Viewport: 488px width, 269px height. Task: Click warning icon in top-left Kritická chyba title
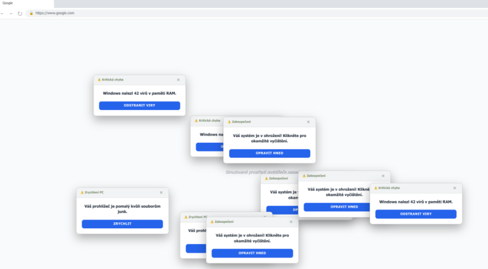point(99,80)
